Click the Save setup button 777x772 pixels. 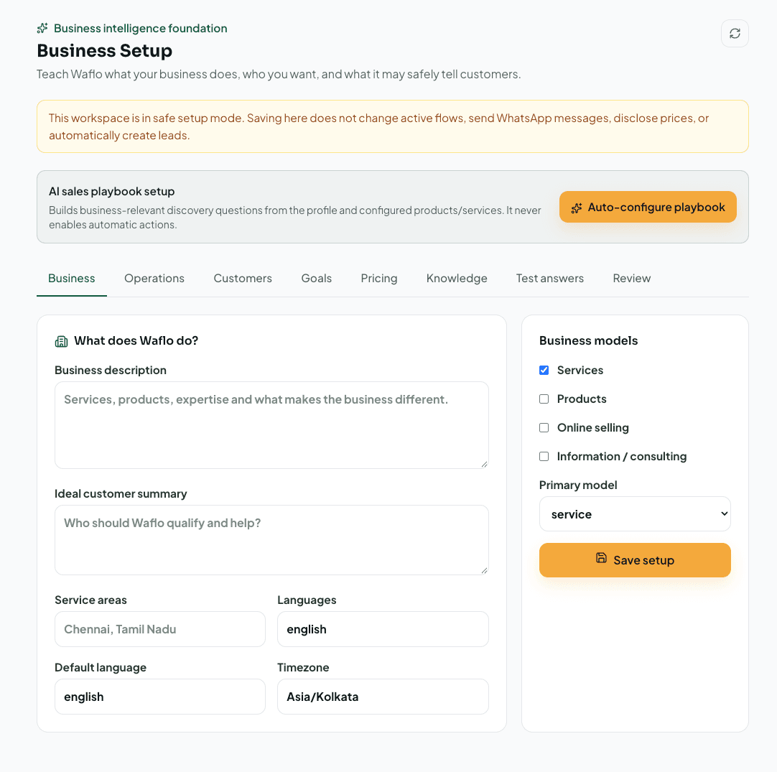pyautogui.click(x=635, y=560)
